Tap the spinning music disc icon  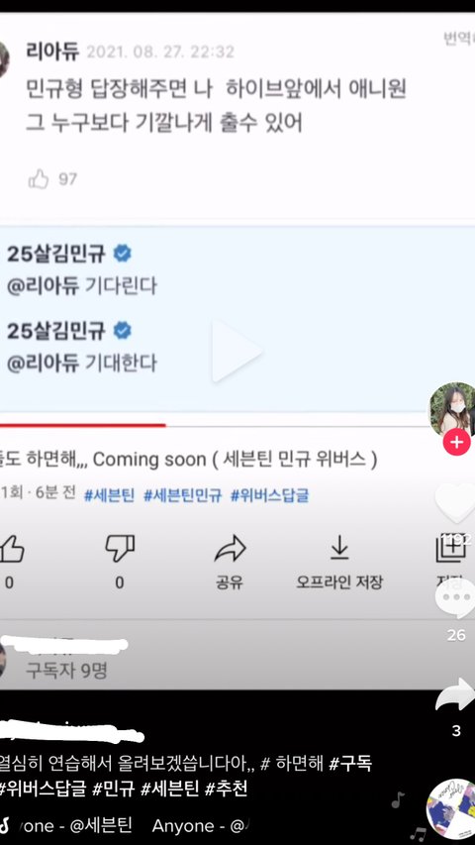[x=451, y=810]
